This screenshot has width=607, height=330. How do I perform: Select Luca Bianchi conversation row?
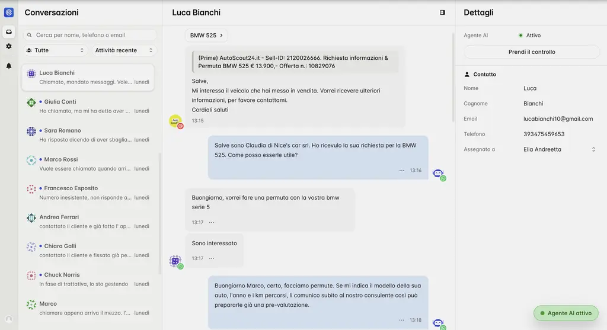(x=88, y=78)
